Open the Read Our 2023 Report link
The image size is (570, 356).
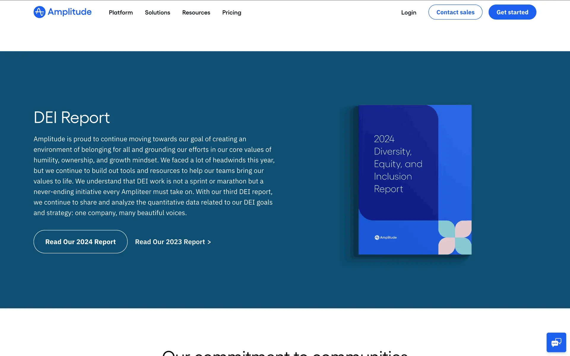[x=170, y=242]
